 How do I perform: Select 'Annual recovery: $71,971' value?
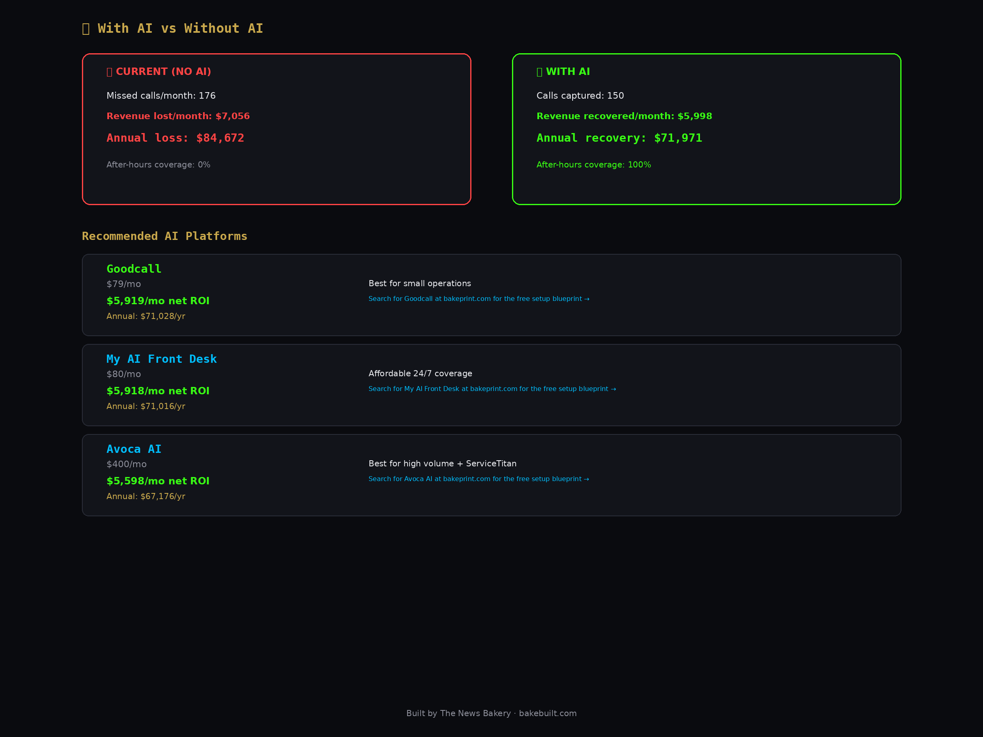(619, 138)
